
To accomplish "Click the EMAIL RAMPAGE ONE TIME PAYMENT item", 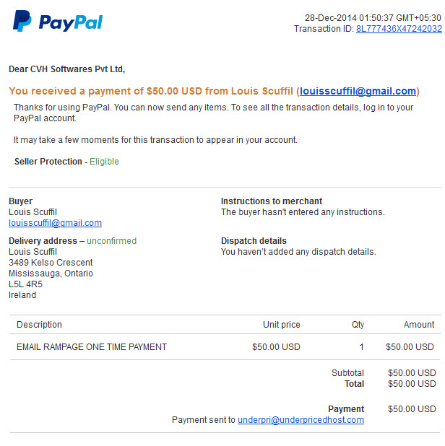I will click(x=92, y=347).
